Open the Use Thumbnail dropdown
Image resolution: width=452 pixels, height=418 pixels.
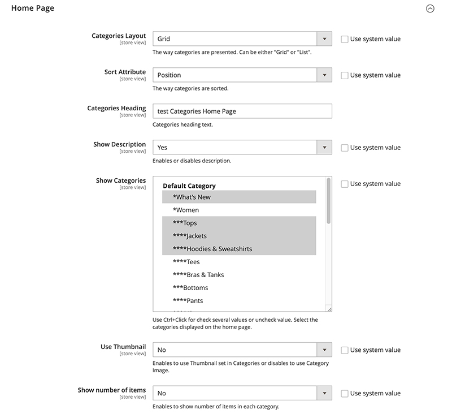(242, 350)
